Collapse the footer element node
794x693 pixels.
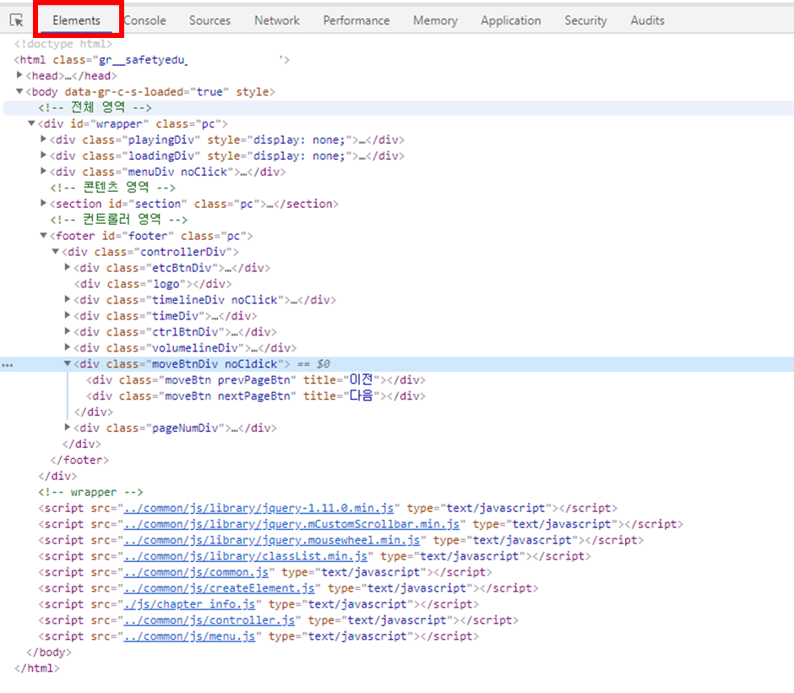pyautogui.click(x=44, y=235)
